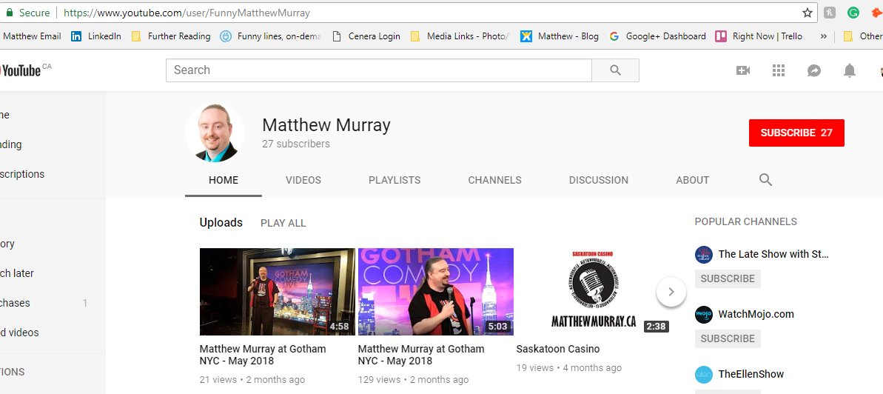Click the search magnifier button
The image size is (883, 394).
[x=616, y=70]
